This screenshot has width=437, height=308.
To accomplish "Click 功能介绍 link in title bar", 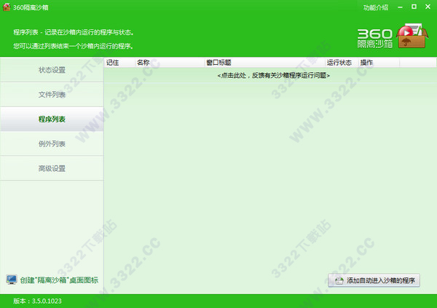I will click(x=375, y=7).
